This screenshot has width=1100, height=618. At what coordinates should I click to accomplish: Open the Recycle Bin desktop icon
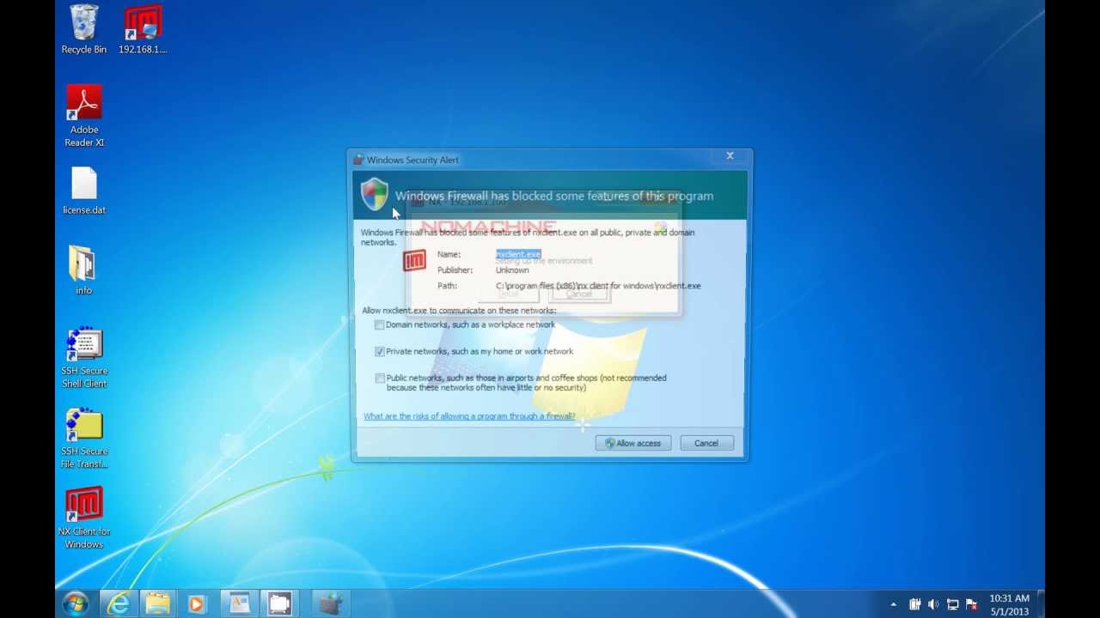click(83, 30)
